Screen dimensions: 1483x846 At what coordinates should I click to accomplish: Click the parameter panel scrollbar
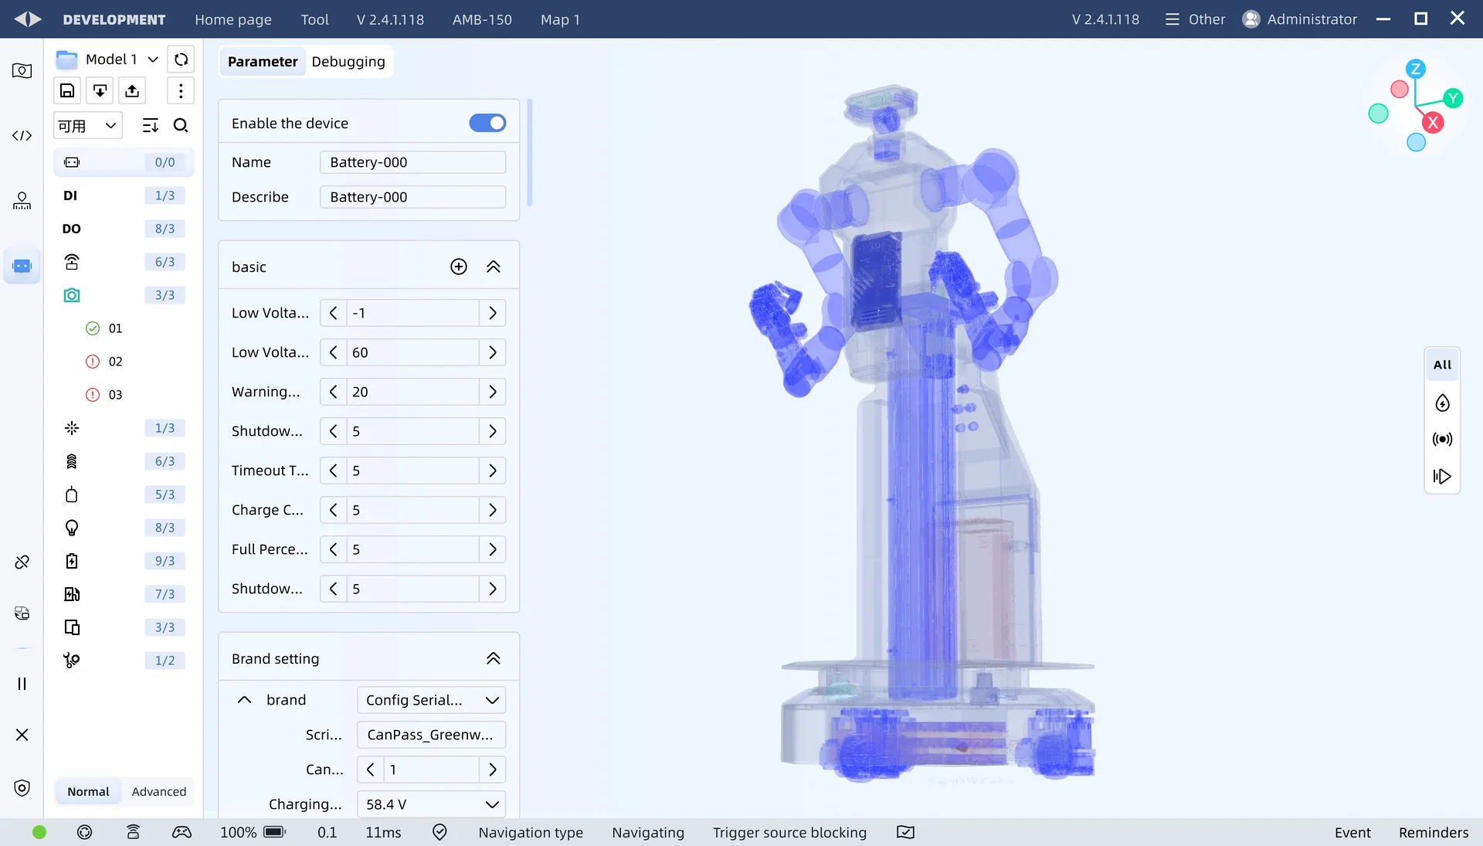pyautogui.click(x=529, y=152)
